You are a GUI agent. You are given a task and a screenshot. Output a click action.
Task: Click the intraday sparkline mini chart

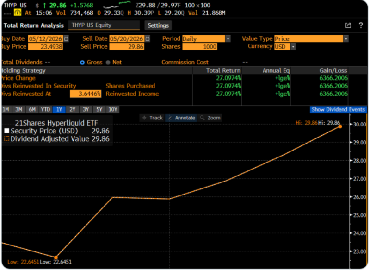pos(117,5)
